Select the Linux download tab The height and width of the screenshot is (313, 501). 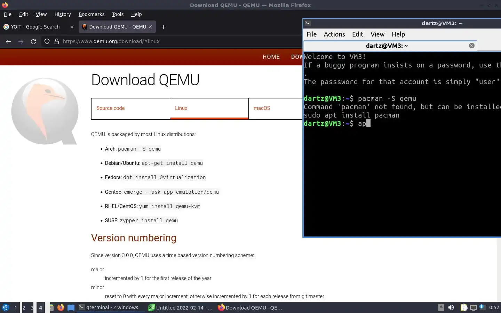click(x=209, y=109)
